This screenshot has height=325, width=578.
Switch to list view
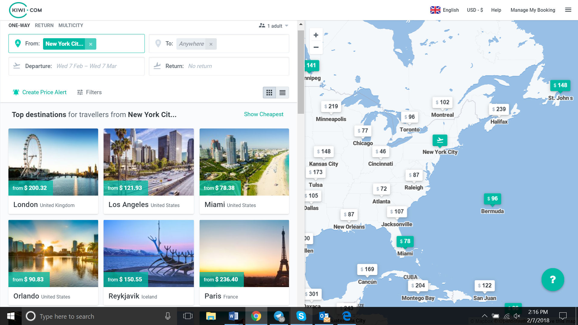click(282, 92)
